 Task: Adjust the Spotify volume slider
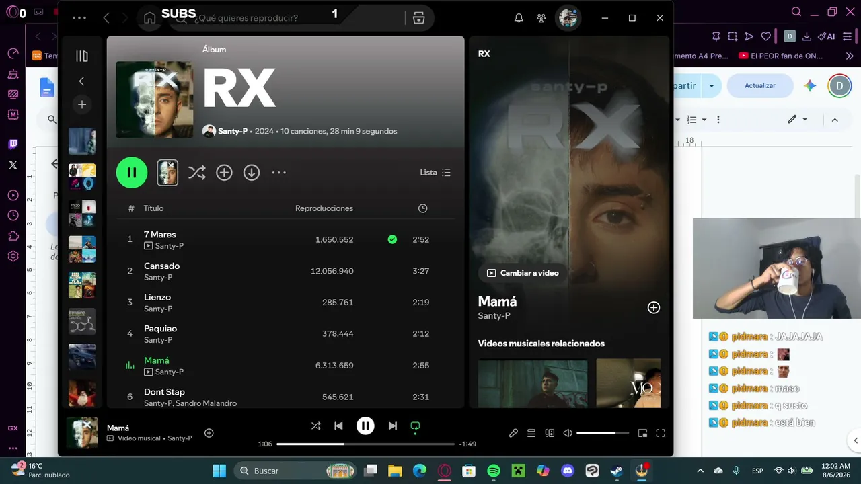(x=603, y=433)
